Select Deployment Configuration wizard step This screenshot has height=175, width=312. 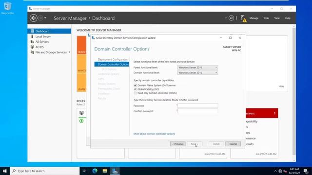coord(113,59)
